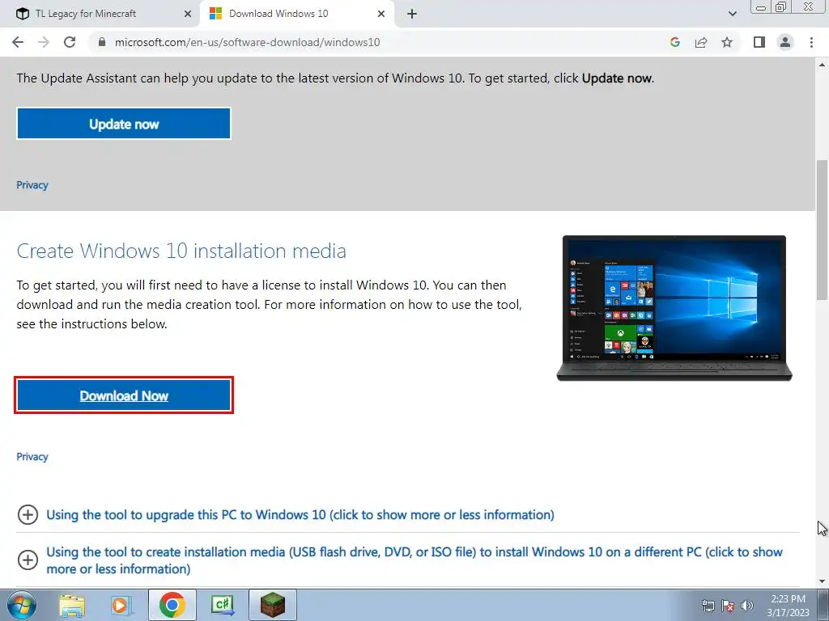The width and height of the screenshot is (829, 621).
Task: Open the Google icon in the address bar
Action: pos(675,42)
